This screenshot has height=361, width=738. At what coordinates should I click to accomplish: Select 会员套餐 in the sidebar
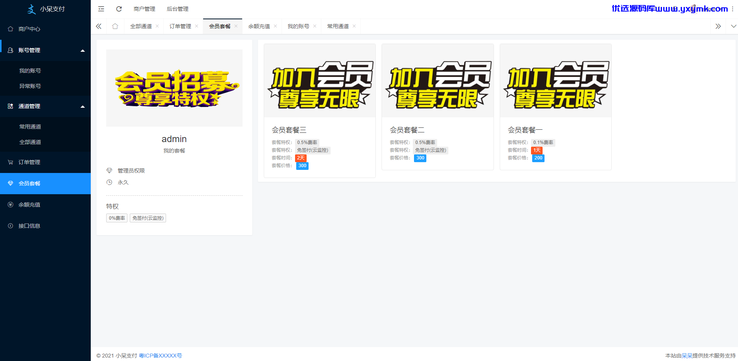coord(45,183)
